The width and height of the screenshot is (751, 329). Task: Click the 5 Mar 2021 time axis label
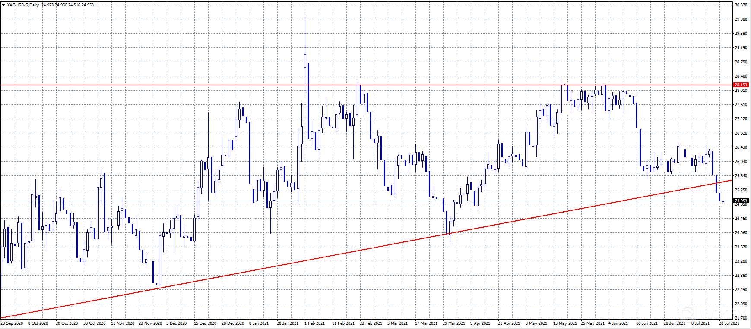pos(398,323)
